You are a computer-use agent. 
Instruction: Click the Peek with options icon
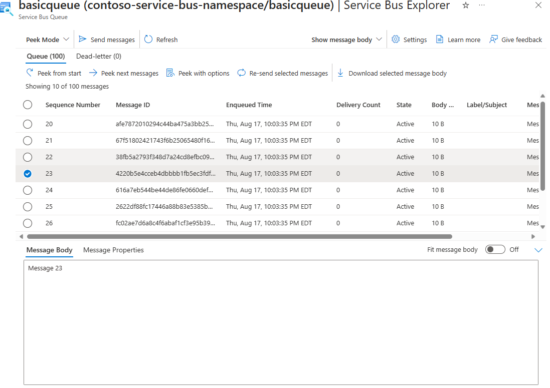coord(170,73)
